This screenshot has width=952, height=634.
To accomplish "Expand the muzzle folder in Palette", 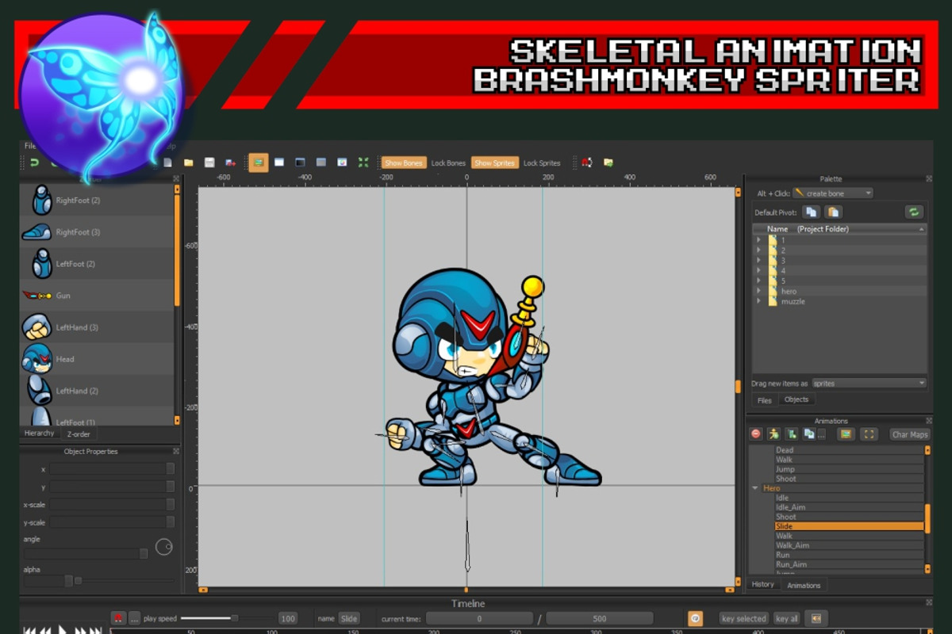I will coord(758,302).
